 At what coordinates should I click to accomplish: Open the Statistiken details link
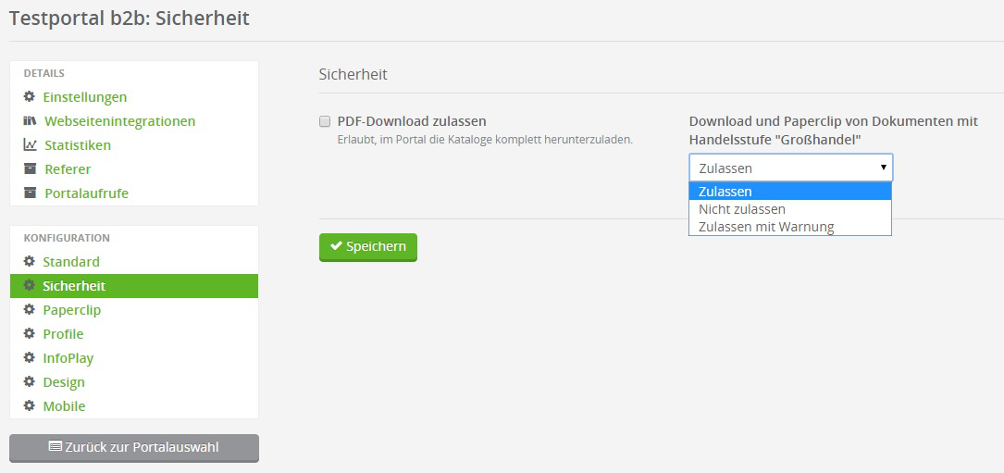click(78, 145)
